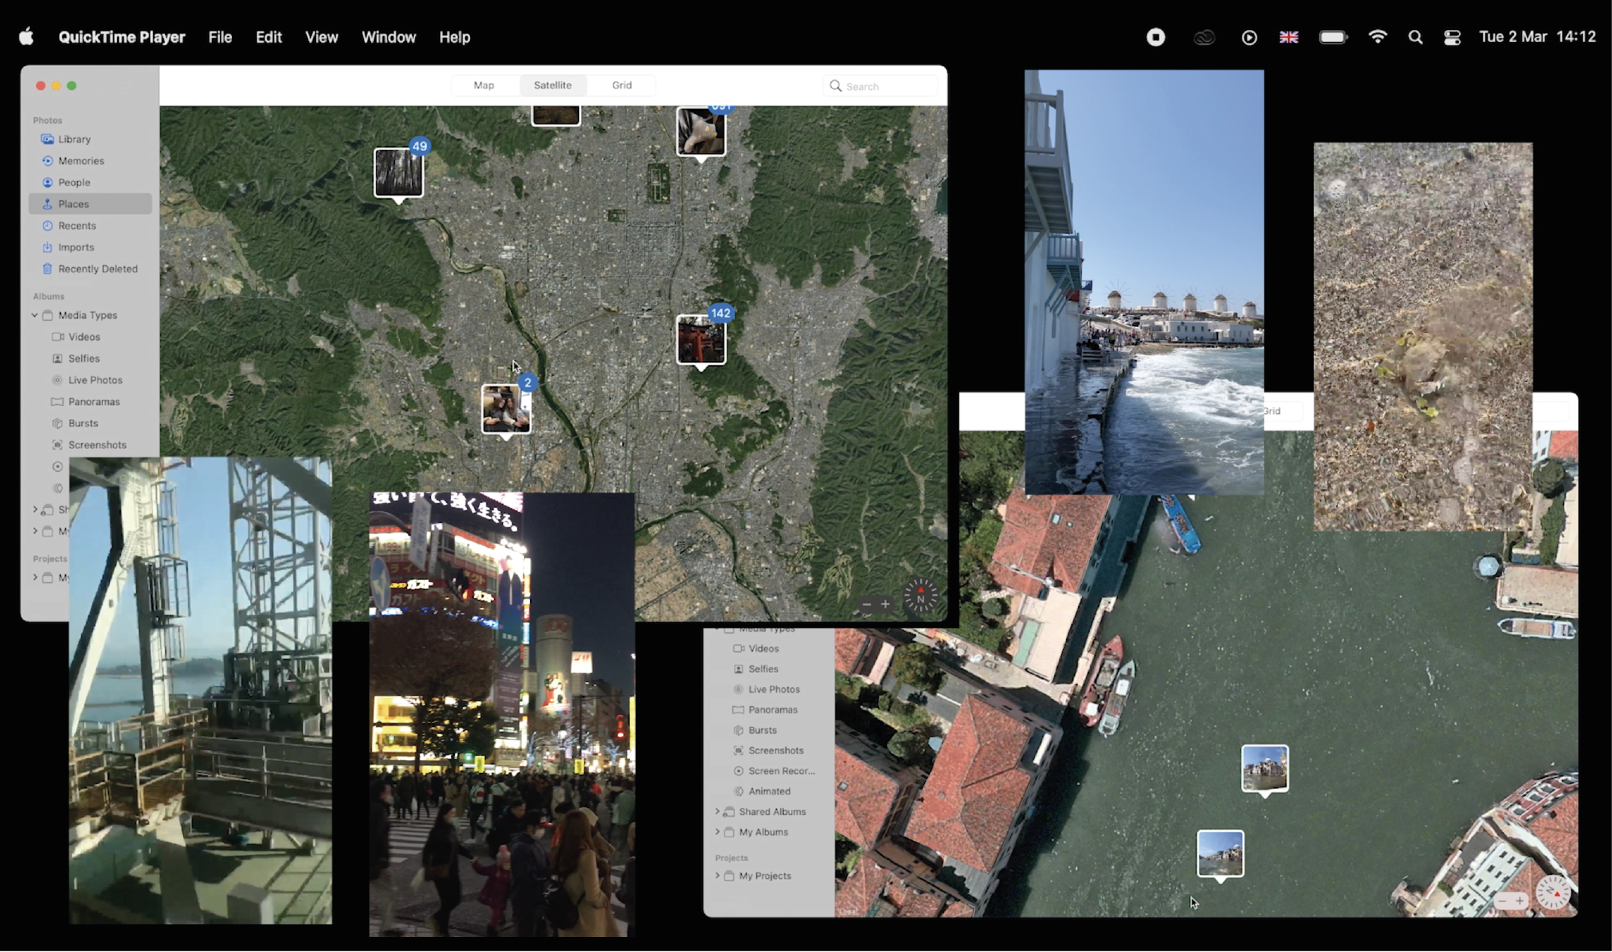Select Memories sidebar icon

pos(47,161)
